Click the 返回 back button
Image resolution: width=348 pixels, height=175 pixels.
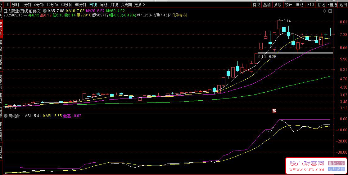coord(343,4)
